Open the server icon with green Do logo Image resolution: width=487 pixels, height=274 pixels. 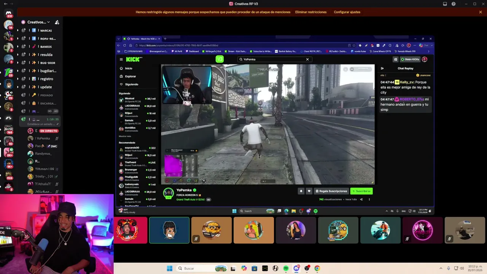click(x=8, y=72)
